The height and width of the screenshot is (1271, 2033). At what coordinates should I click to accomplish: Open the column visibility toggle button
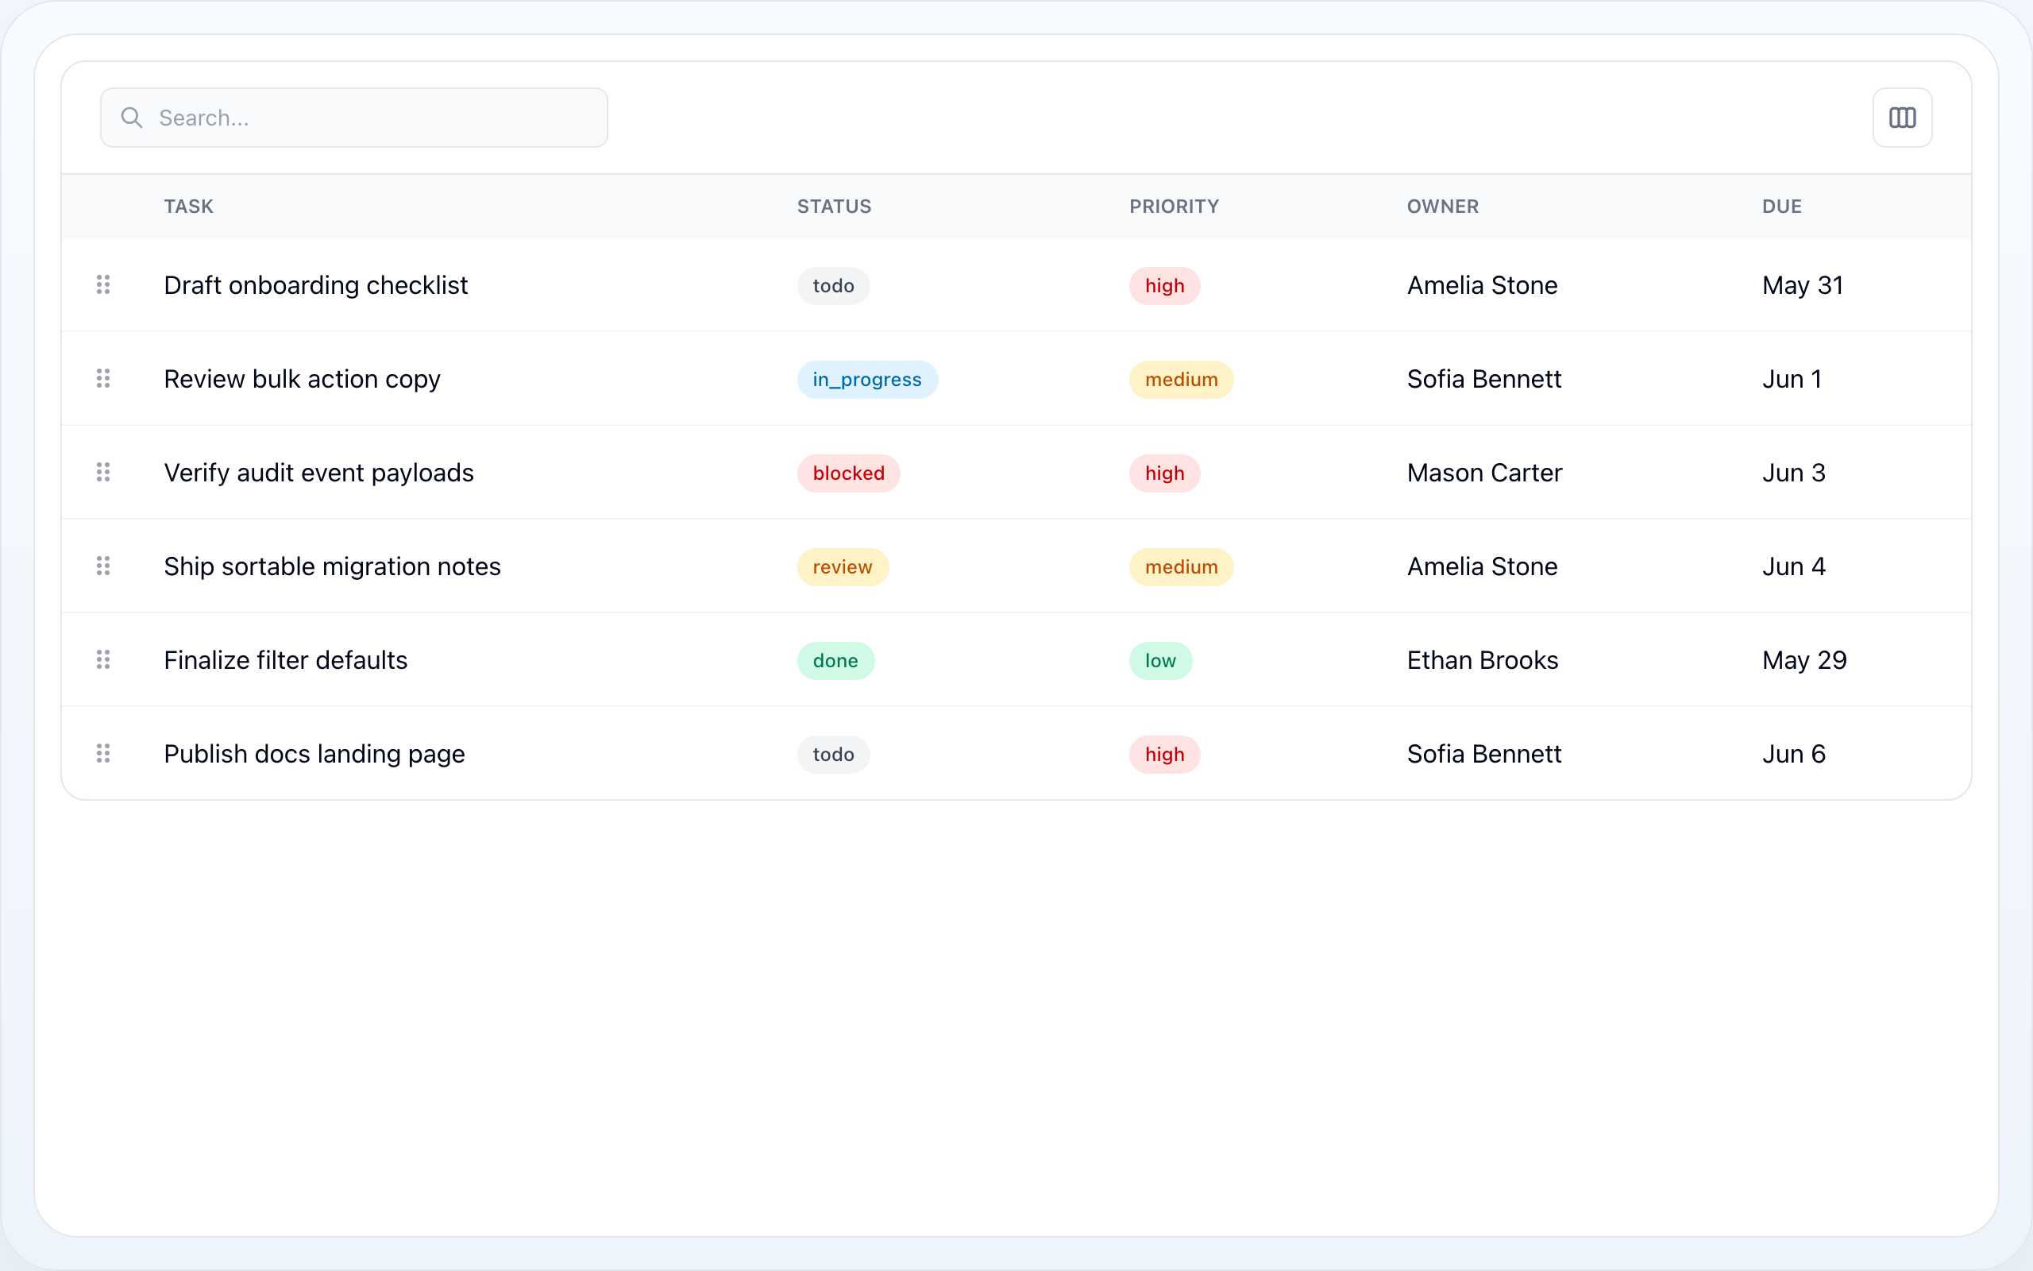point(1902,118)
